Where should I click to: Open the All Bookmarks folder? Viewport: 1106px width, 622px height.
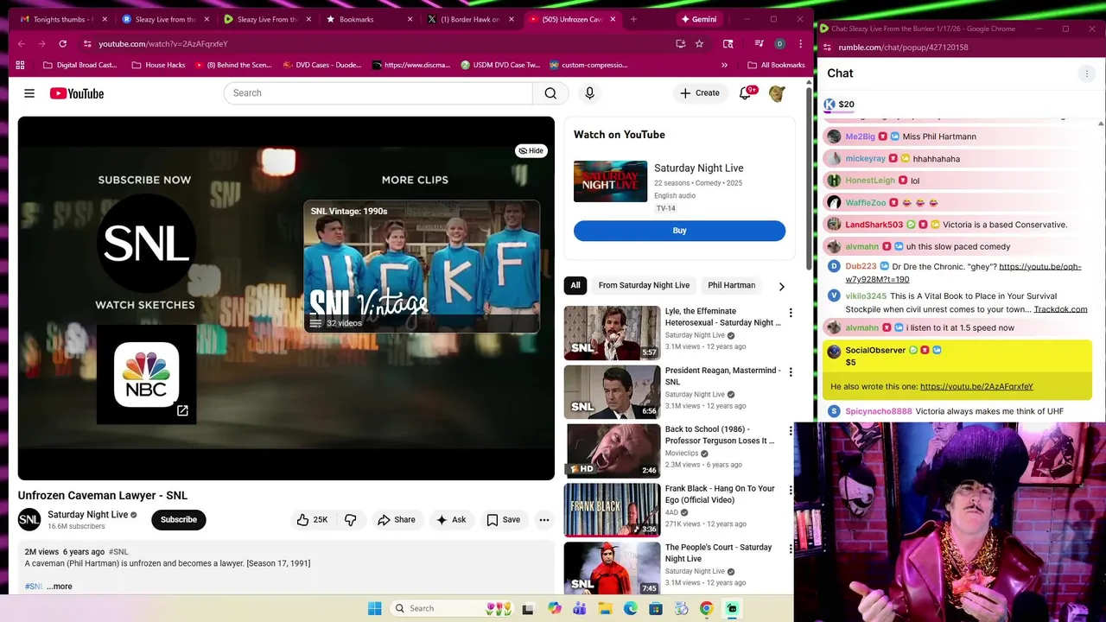click(x=776, y=65)
